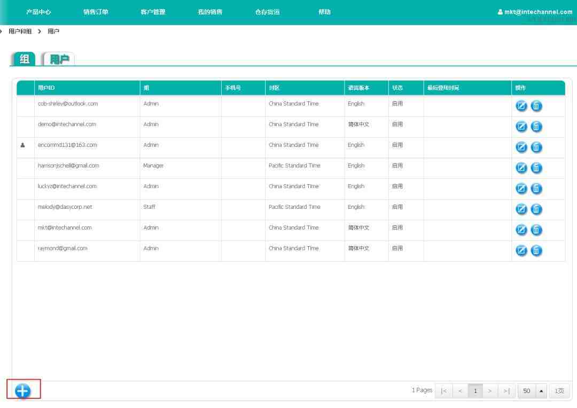The width and height of the screenshot is (577, 408).
Task: Edit user harrisonjschell@gmail.com
Action: point(521,168)
